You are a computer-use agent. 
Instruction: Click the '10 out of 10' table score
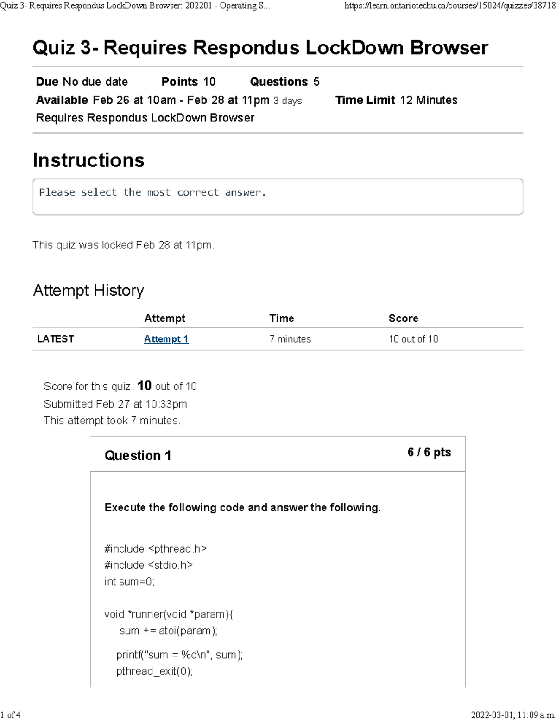413,339
